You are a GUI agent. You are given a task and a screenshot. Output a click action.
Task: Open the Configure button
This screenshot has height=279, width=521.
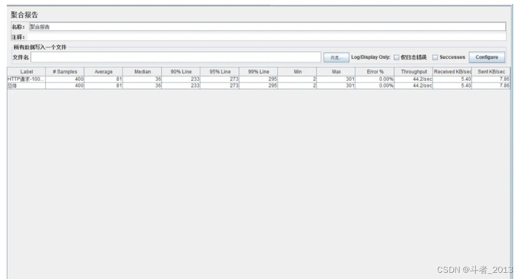(x=487, y=57)
